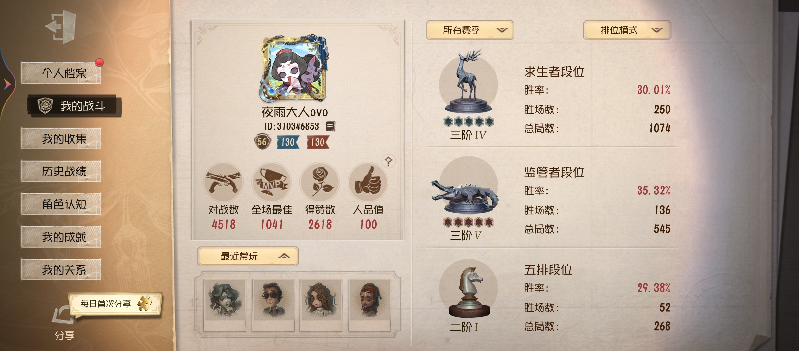The image size is (799, 351).
Task: Open 我的成就 page
Action: [x=61, y=237]
